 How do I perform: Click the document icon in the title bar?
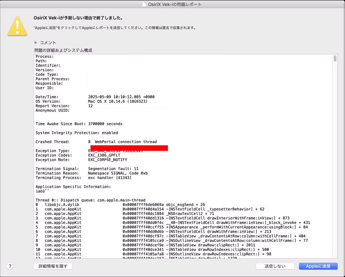[x=144, y=4]
